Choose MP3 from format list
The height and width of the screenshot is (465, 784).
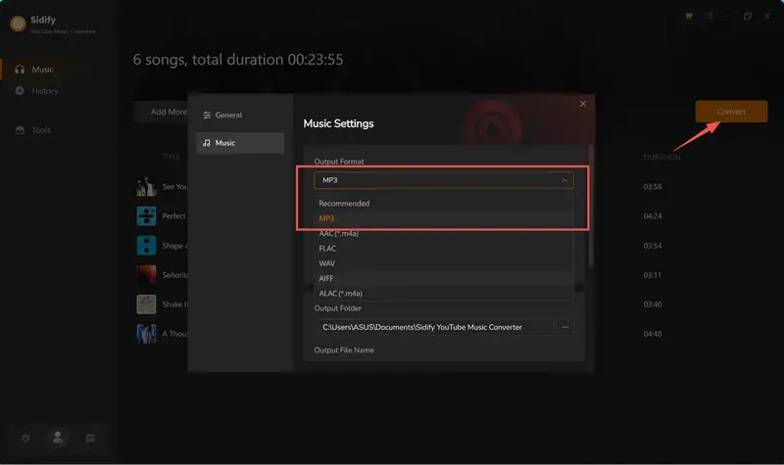(444, 218)
